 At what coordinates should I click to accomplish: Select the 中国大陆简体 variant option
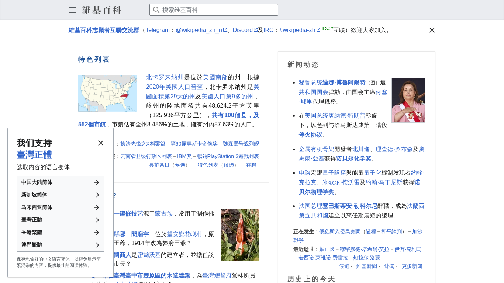[61, 182]
